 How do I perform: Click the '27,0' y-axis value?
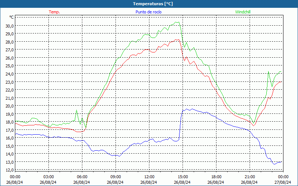[x=10, y=50]
